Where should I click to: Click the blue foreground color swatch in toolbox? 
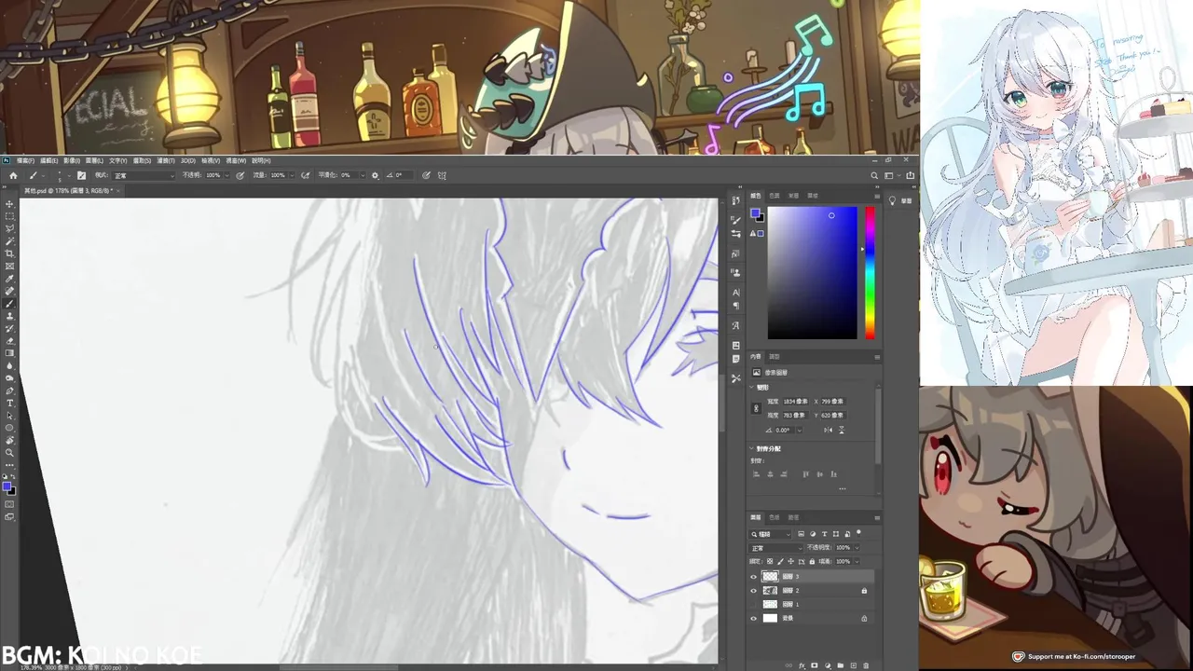pos(7,486)
